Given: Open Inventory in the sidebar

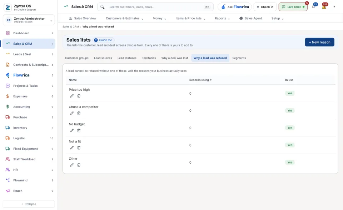Looking at the screenshot, I should [x=29, y=128].
